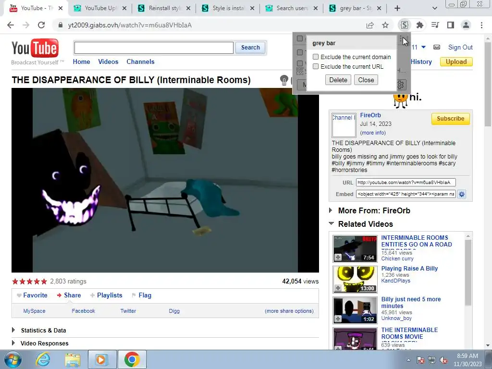This screenshot has height=369, width=492.
Task: Expand the Video Responses section
Action: [13, 343]
